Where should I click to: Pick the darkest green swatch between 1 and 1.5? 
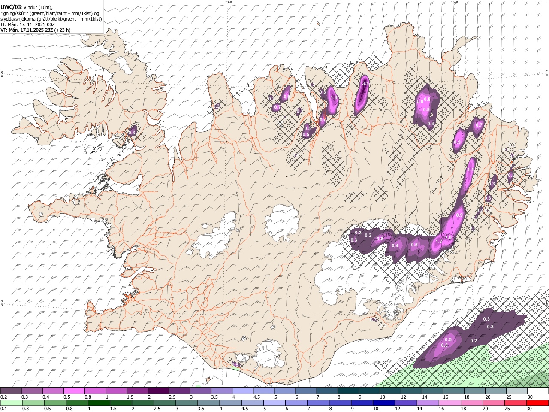pos(99,403)
